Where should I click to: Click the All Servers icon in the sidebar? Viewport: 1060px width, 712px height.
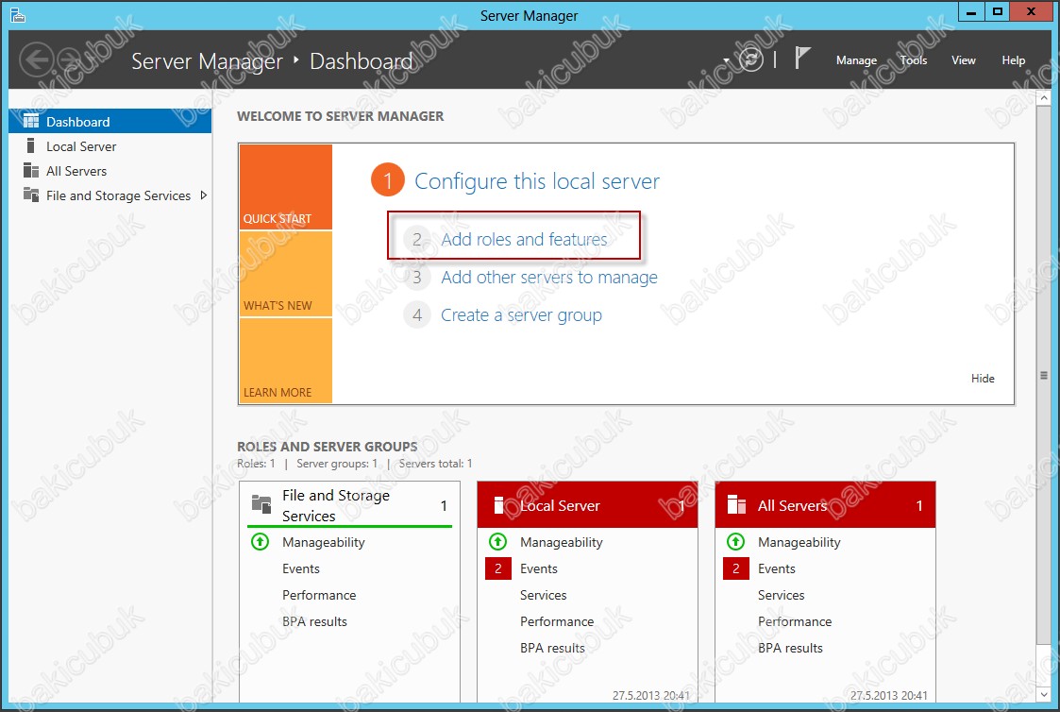31,170
